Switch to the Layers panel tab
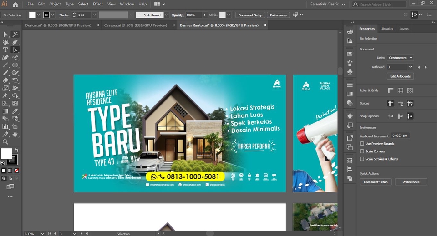437x236 pixels. (404, 29)
